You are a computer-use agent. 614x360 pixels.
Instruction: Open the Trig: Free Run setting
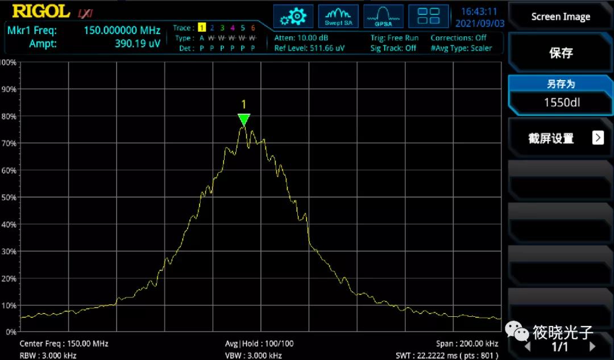click(x=394, y=38)
